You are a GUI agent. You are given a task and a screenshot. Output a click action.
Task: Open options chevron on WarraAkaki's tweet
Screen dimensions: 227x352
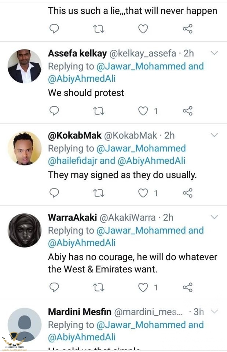tap(215, 218)
